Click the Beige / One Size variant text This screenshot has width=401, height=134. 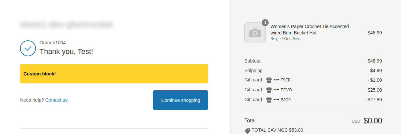tap(285, 39)
